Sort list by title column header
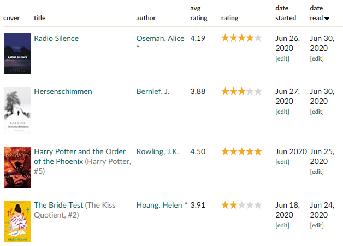This screenshot has height=246, width=343. (39, 18)
